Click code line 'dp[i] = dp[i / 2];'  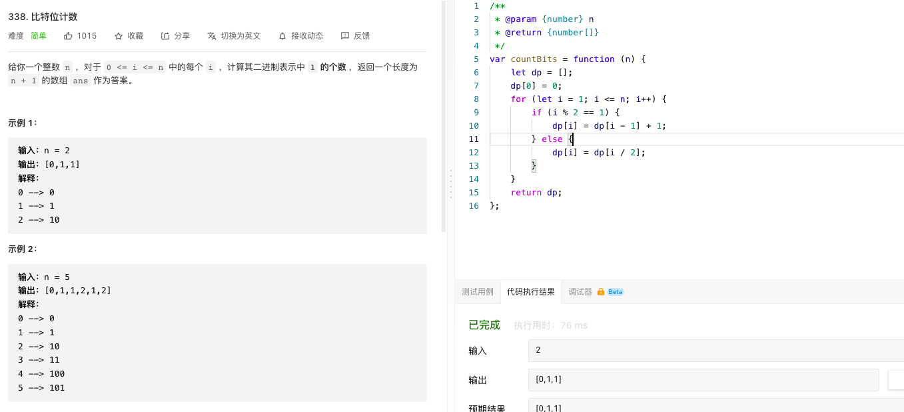(x=599, y=153)
